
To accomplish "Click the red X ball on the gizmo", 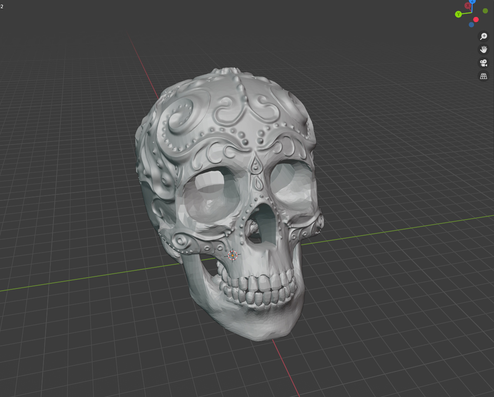I will [x=468, y=5].
